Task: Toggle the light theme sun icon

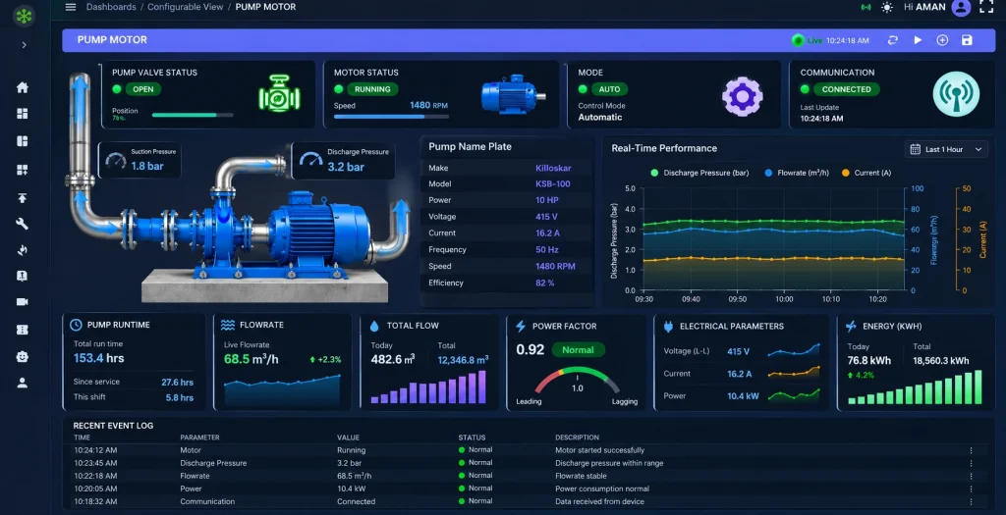Action: 887,7
